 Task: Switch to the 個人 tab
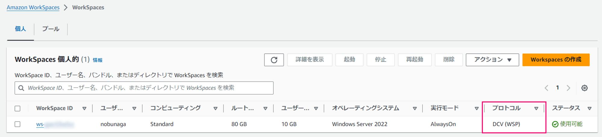[20, 29]
